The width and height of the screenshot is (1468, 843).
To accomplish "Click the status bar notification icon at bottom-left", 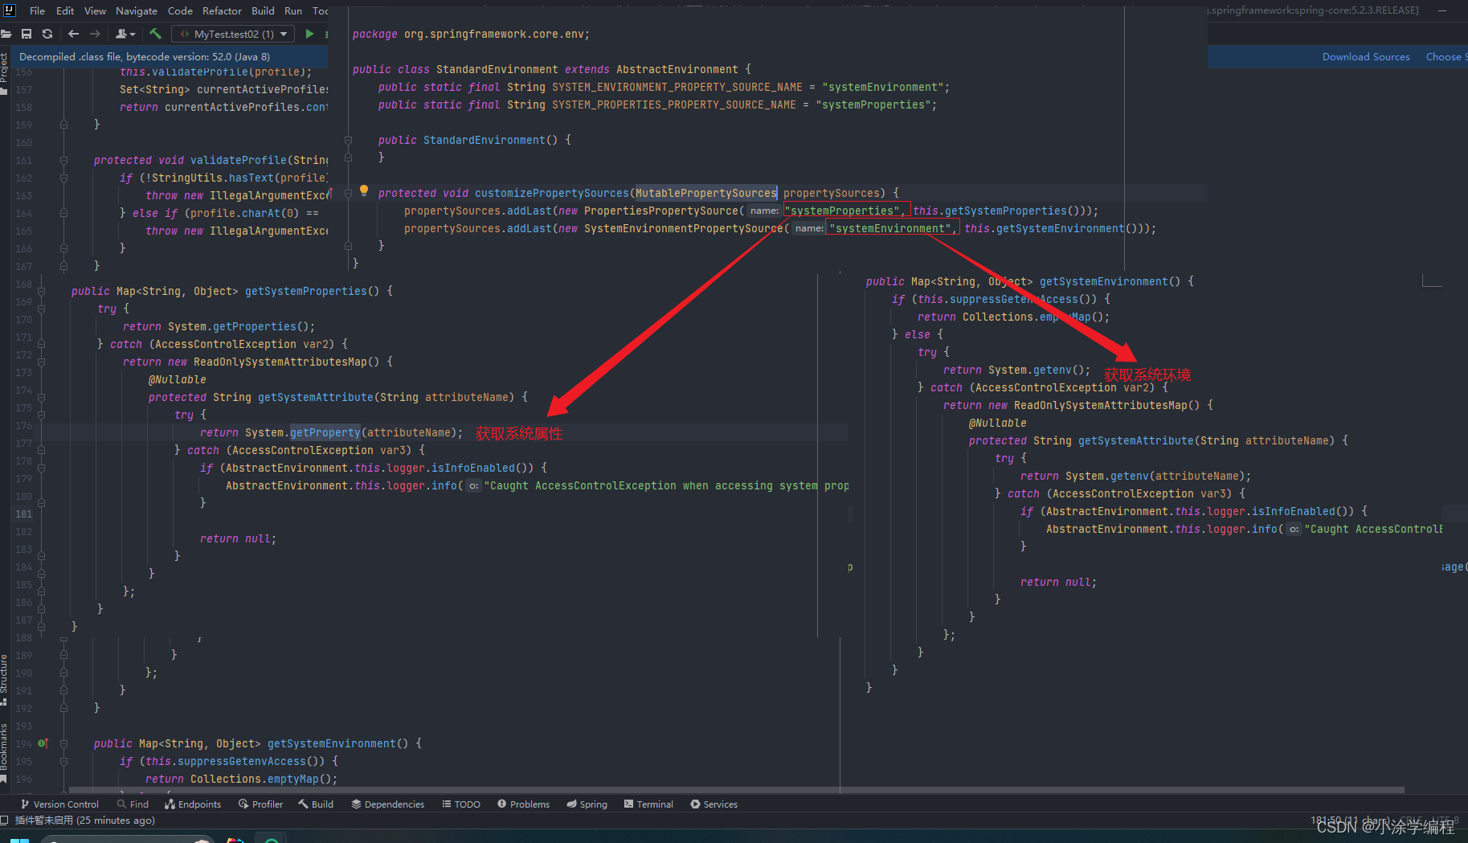I will [5, 820].
